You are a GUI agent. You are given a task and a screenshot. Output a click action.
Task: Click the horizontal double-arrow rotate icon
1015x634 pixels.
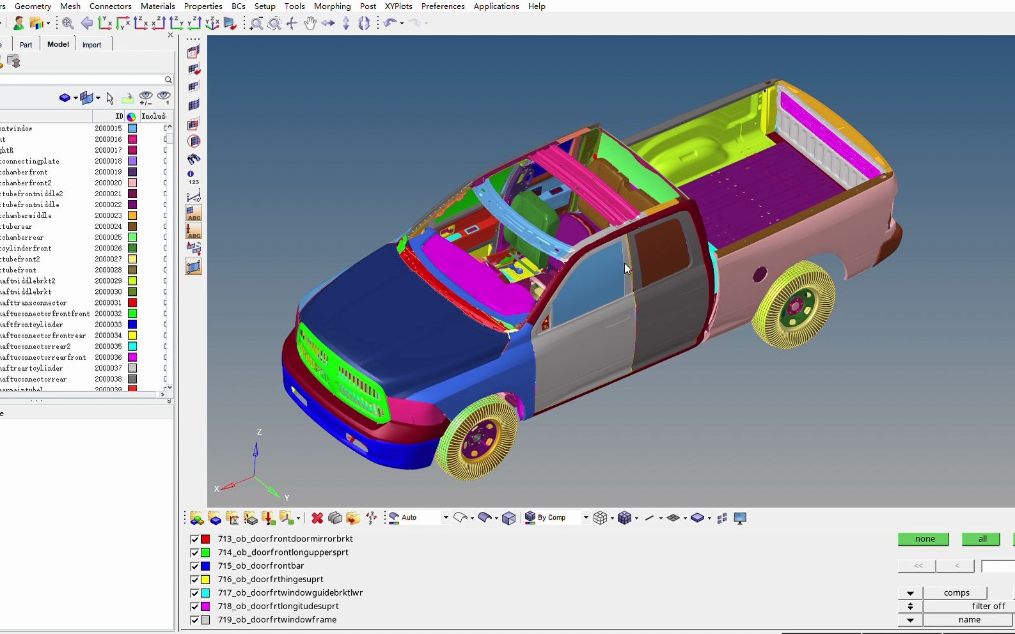point(328,24)
